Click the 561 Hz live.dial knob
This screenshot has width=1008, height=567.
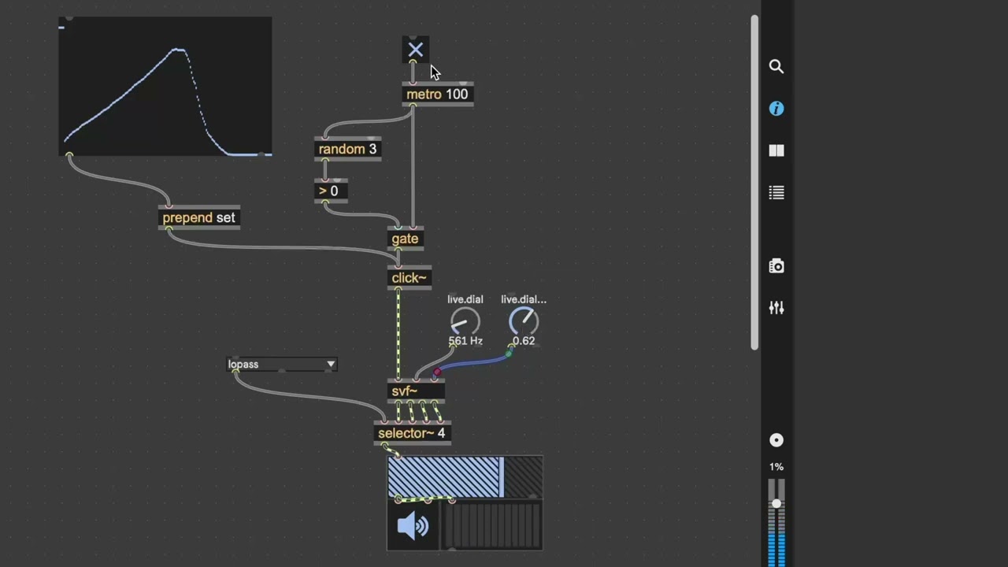click(x=465, y=321)
